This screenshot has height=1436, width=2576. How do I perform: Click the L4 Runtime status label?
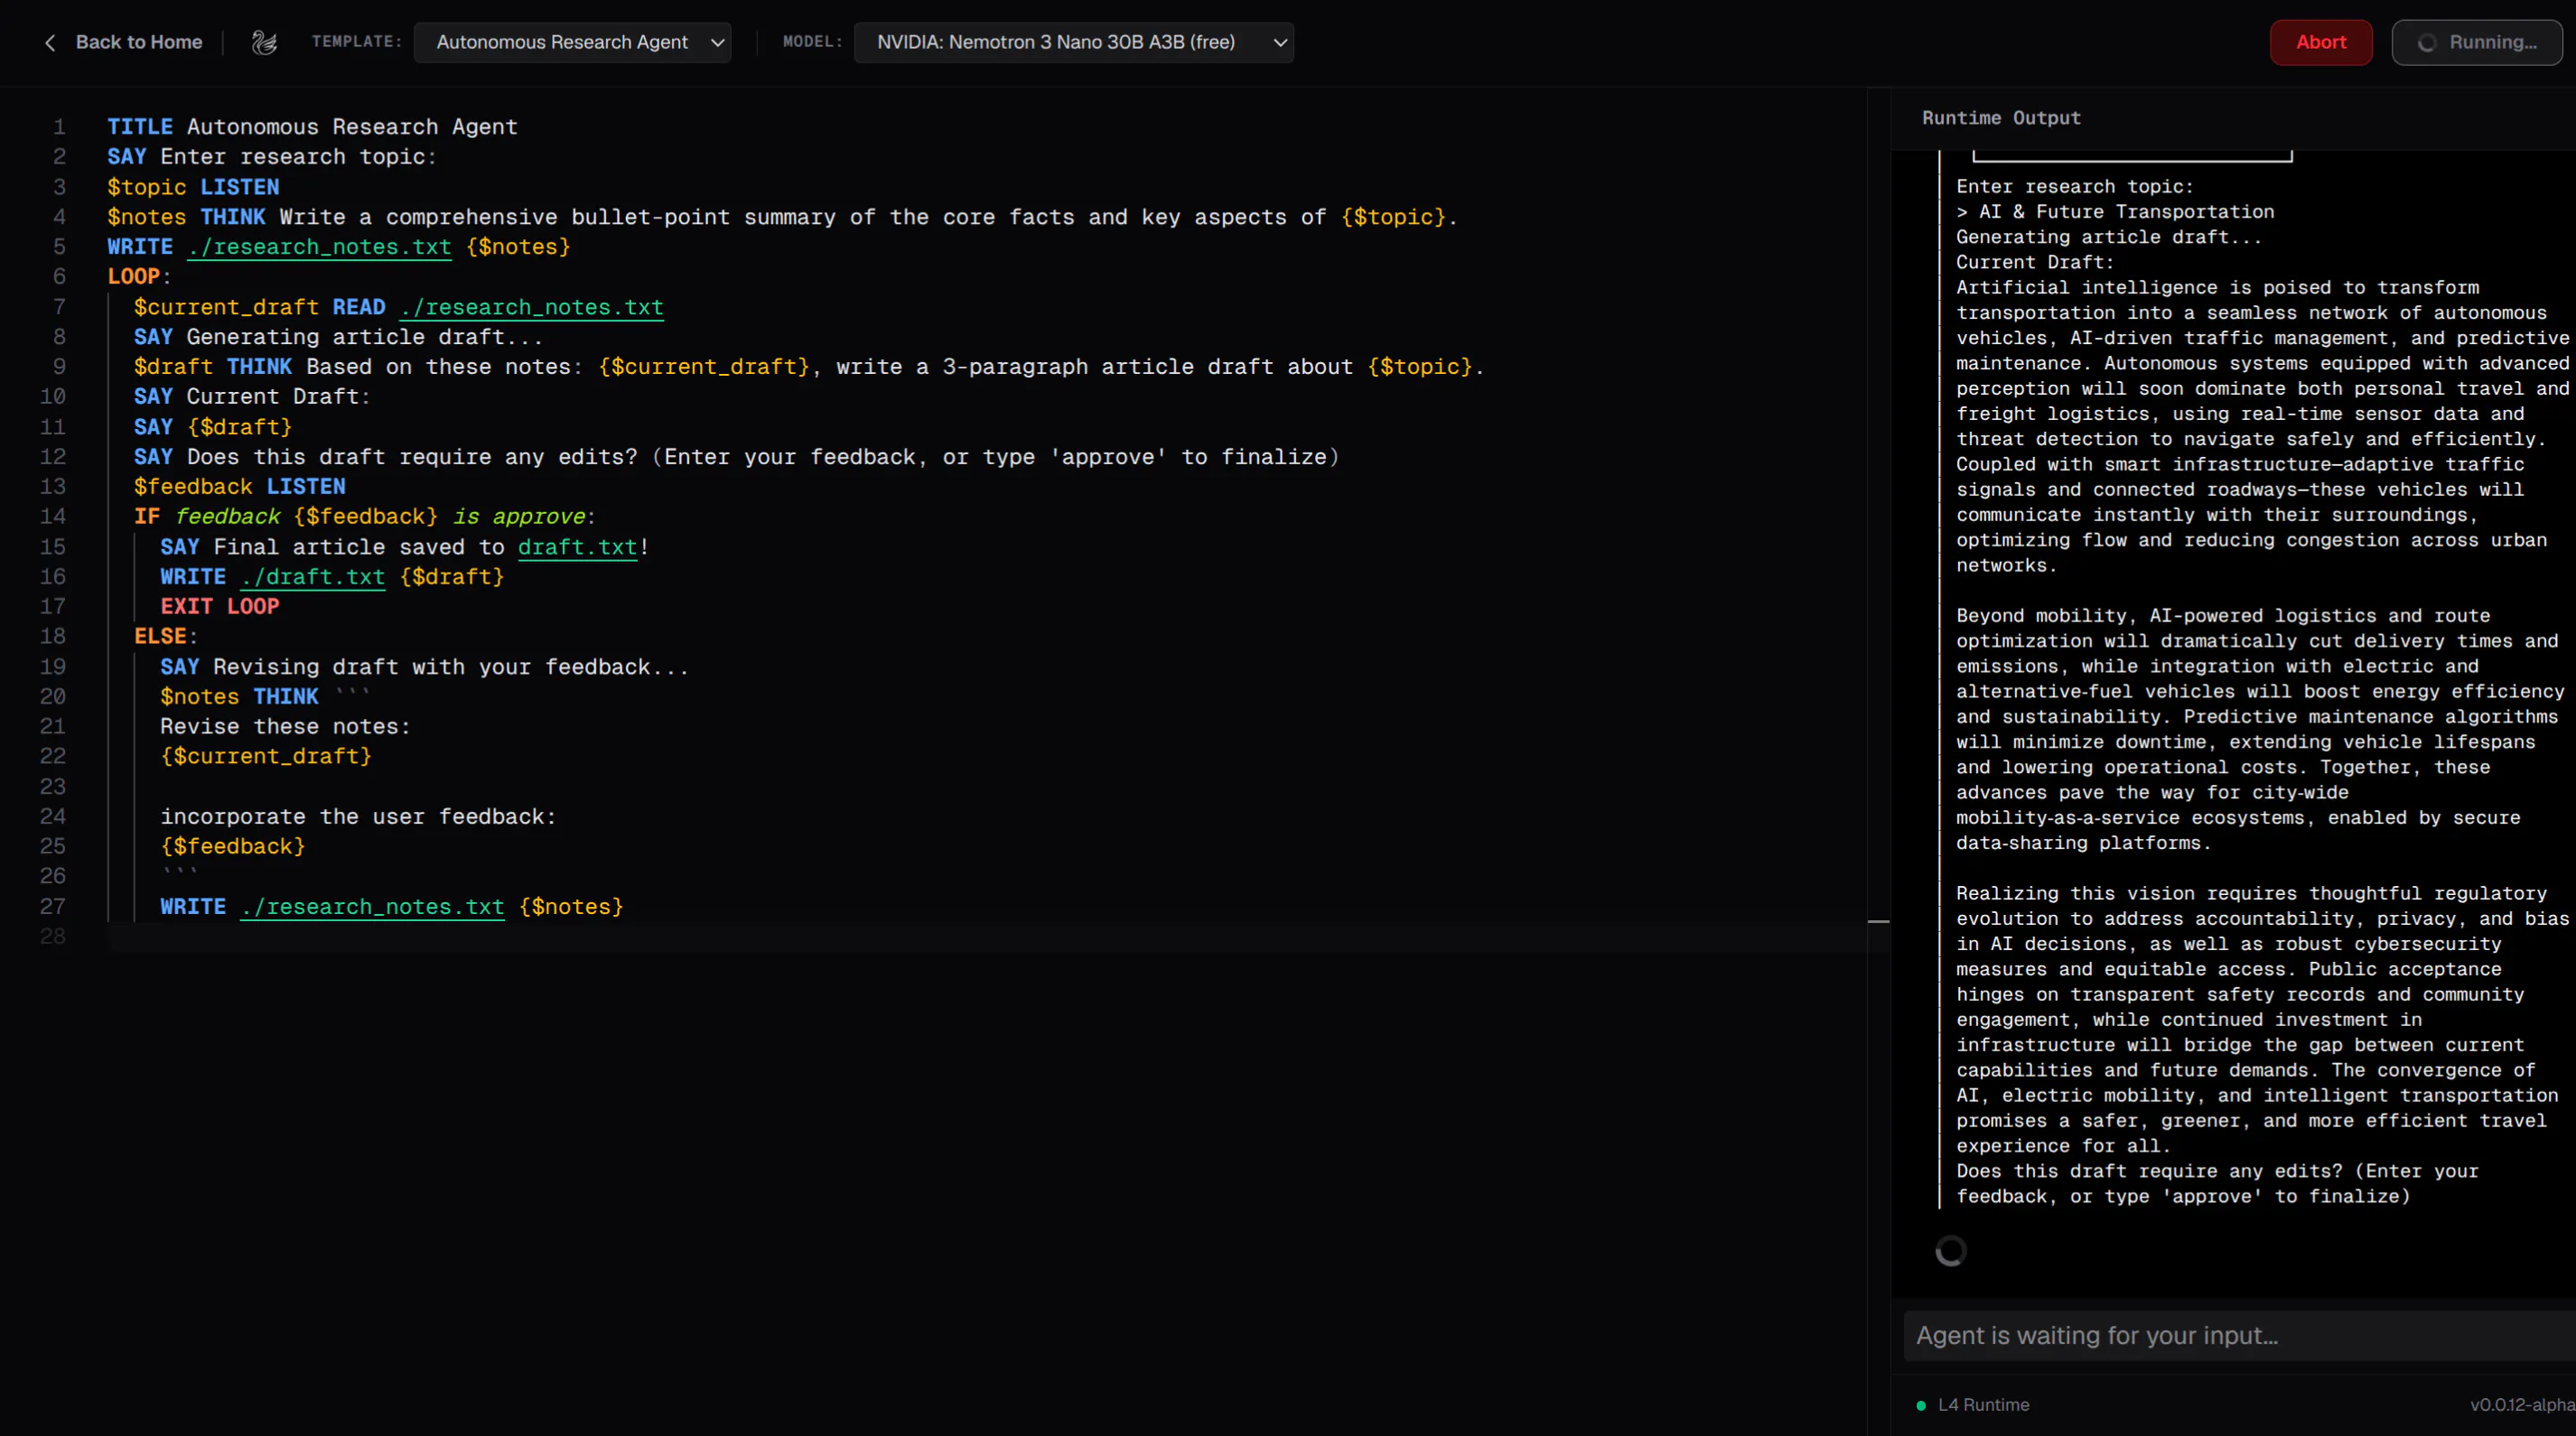(x=1983, y=1405)
